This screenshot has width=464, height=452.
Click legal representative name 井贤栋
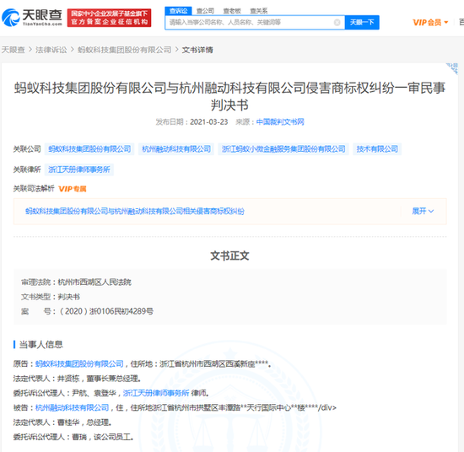[68, 379]
